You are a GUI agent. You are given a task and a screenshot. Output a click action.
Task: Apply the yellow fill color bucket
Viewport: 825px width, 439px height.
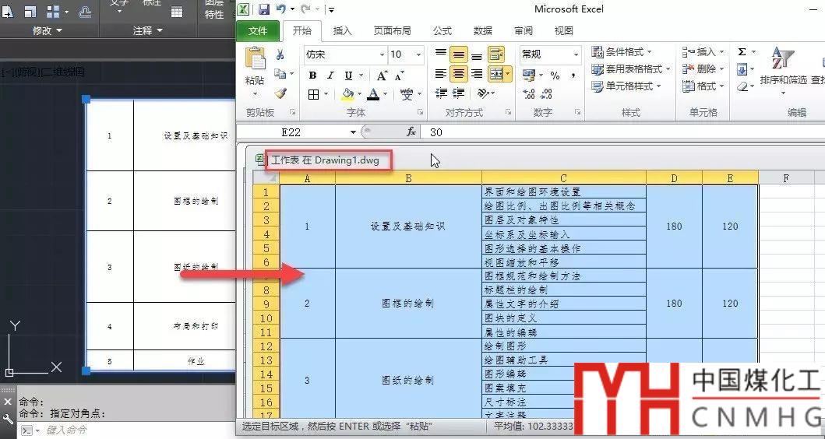tap(347, 95)
